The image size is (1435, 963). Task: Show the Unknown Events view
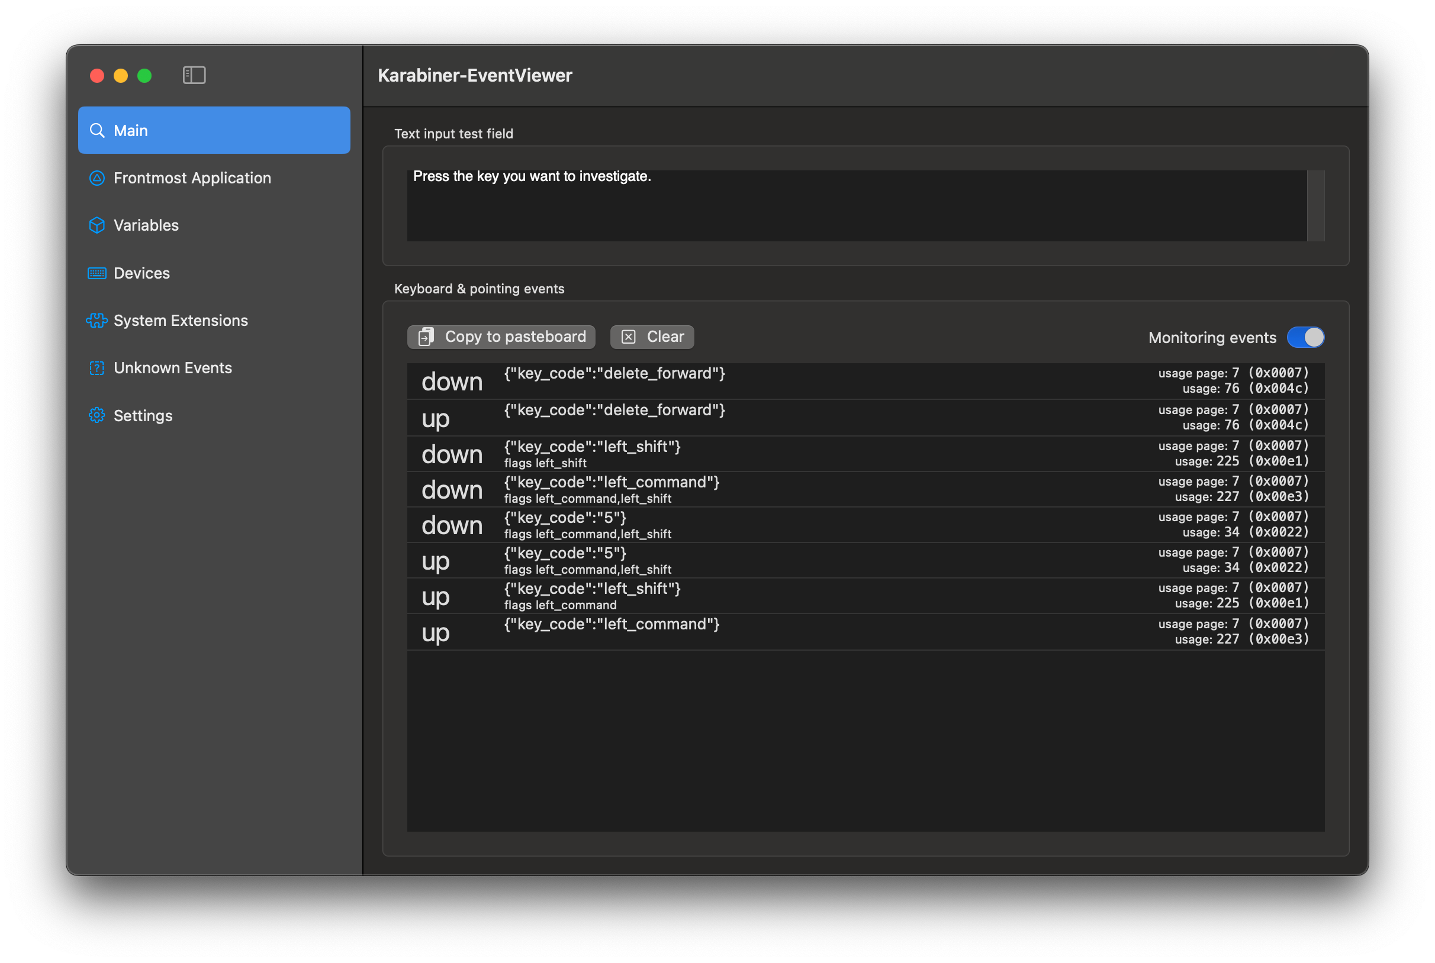coord(173,368)
